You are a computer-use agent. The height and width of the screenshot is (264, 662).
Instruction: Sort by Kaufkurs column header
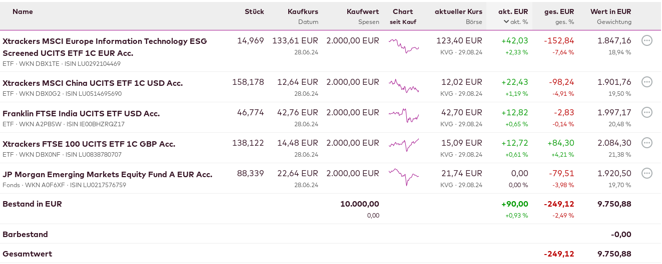(x=303, y=11)
